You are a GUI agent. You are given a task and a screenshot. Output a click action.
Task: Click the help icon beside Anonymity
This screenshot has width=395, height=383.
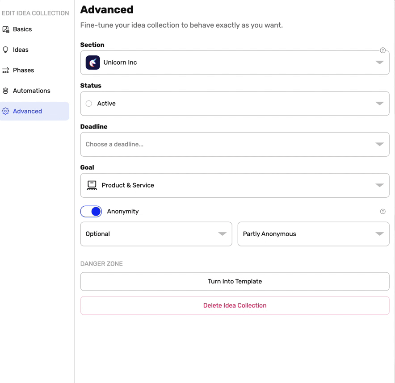tap(382, 212)
